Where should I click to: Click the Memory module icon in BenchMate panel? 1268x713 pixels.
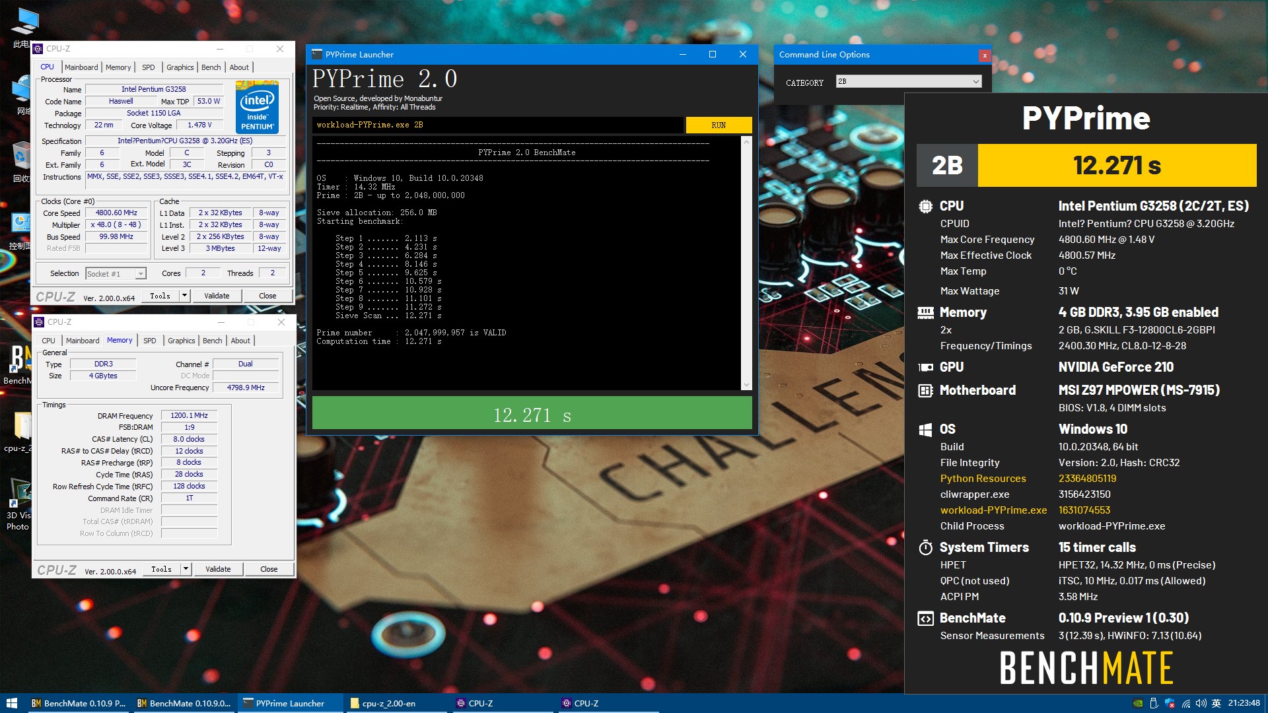click(x=925, y=312)
